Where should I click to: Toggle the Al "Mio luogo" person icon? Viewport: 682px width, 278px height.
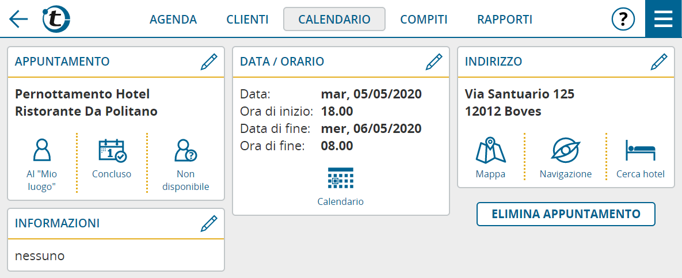coord(42,165)
